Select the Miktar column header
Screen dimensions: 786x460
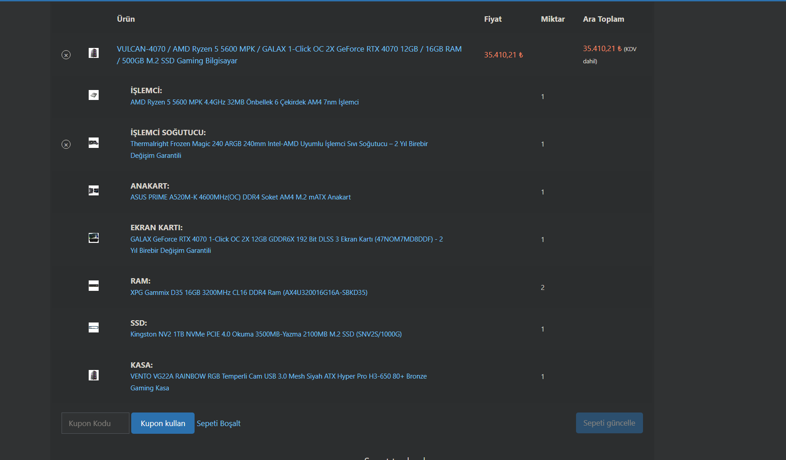tap(553, 19)
